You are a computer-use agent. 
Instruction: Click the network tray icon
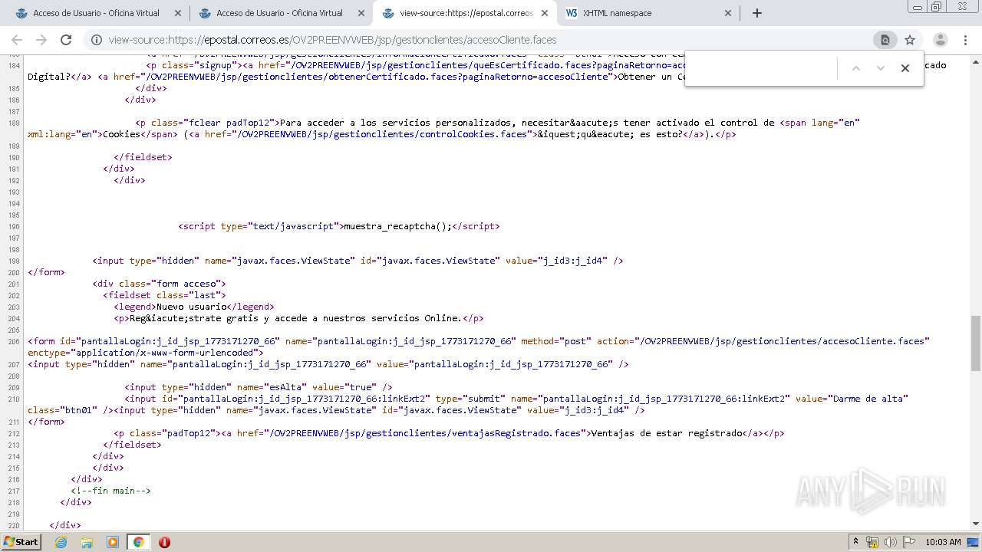click(872, 542)
